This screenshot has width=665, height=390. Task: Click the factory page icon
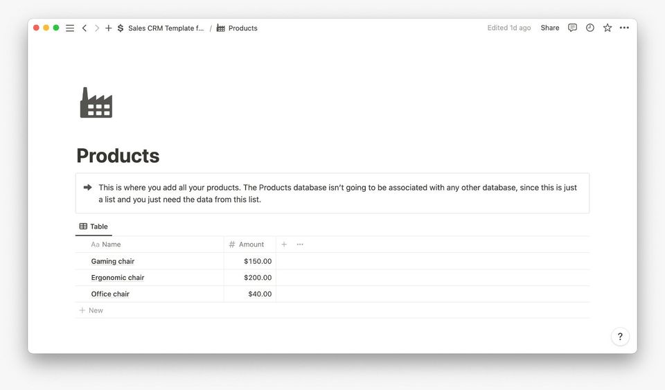(96, 103)
